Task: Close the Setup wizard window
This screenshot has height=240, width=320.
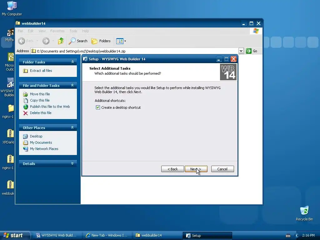Action: (233, 59)
